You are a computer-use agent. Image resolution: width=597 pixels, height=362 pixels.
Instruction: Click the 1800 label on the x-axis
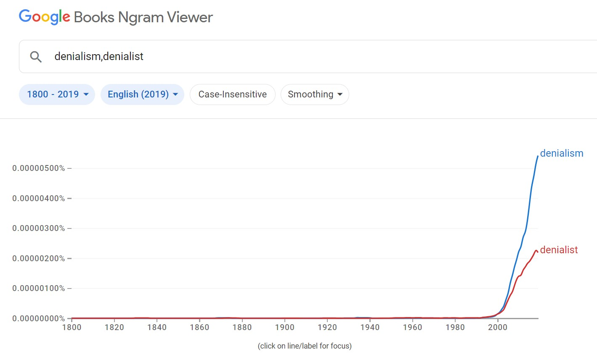[x=72, y=327]
